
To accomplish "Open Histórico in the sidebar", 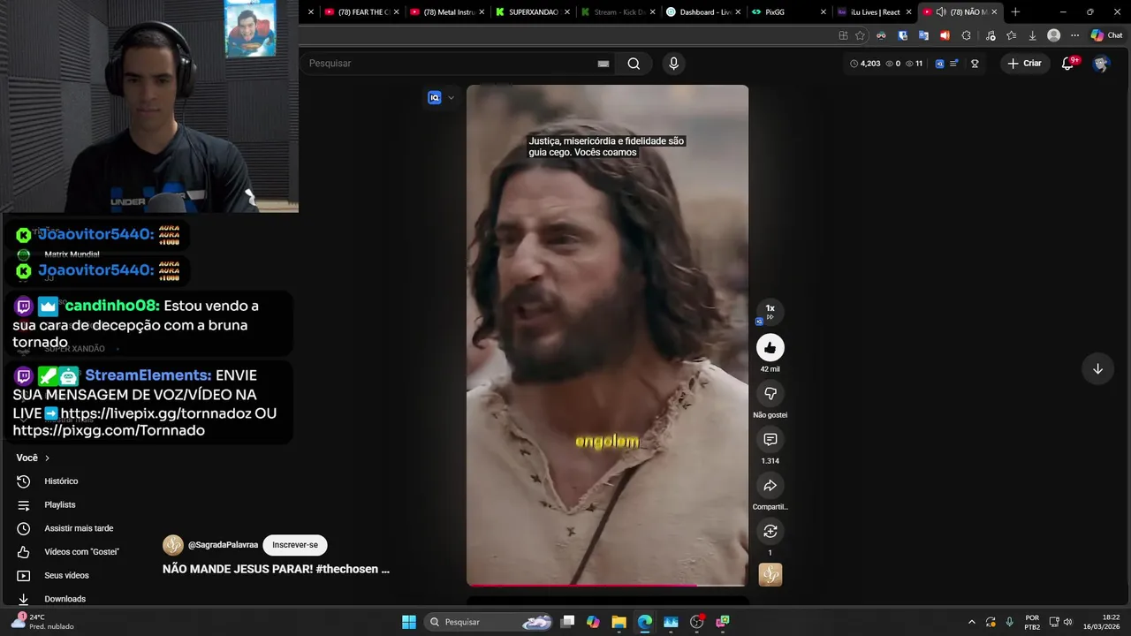I will [62, 481].
